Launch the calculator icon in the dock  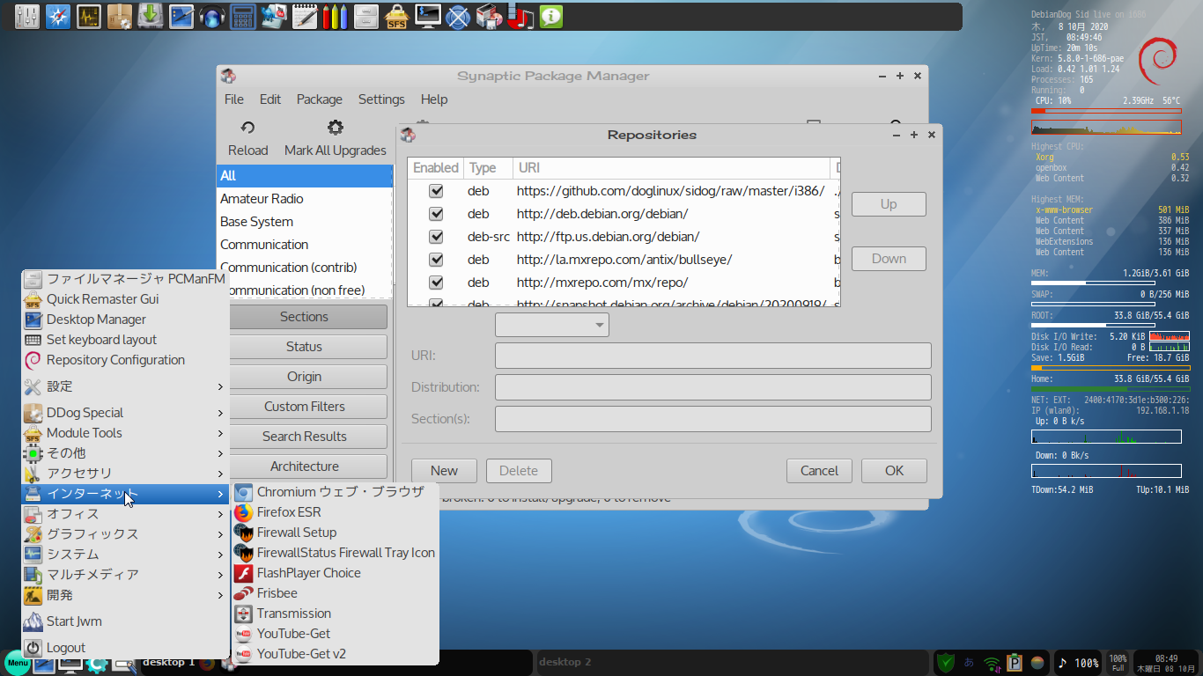click(x=242, y=16)
